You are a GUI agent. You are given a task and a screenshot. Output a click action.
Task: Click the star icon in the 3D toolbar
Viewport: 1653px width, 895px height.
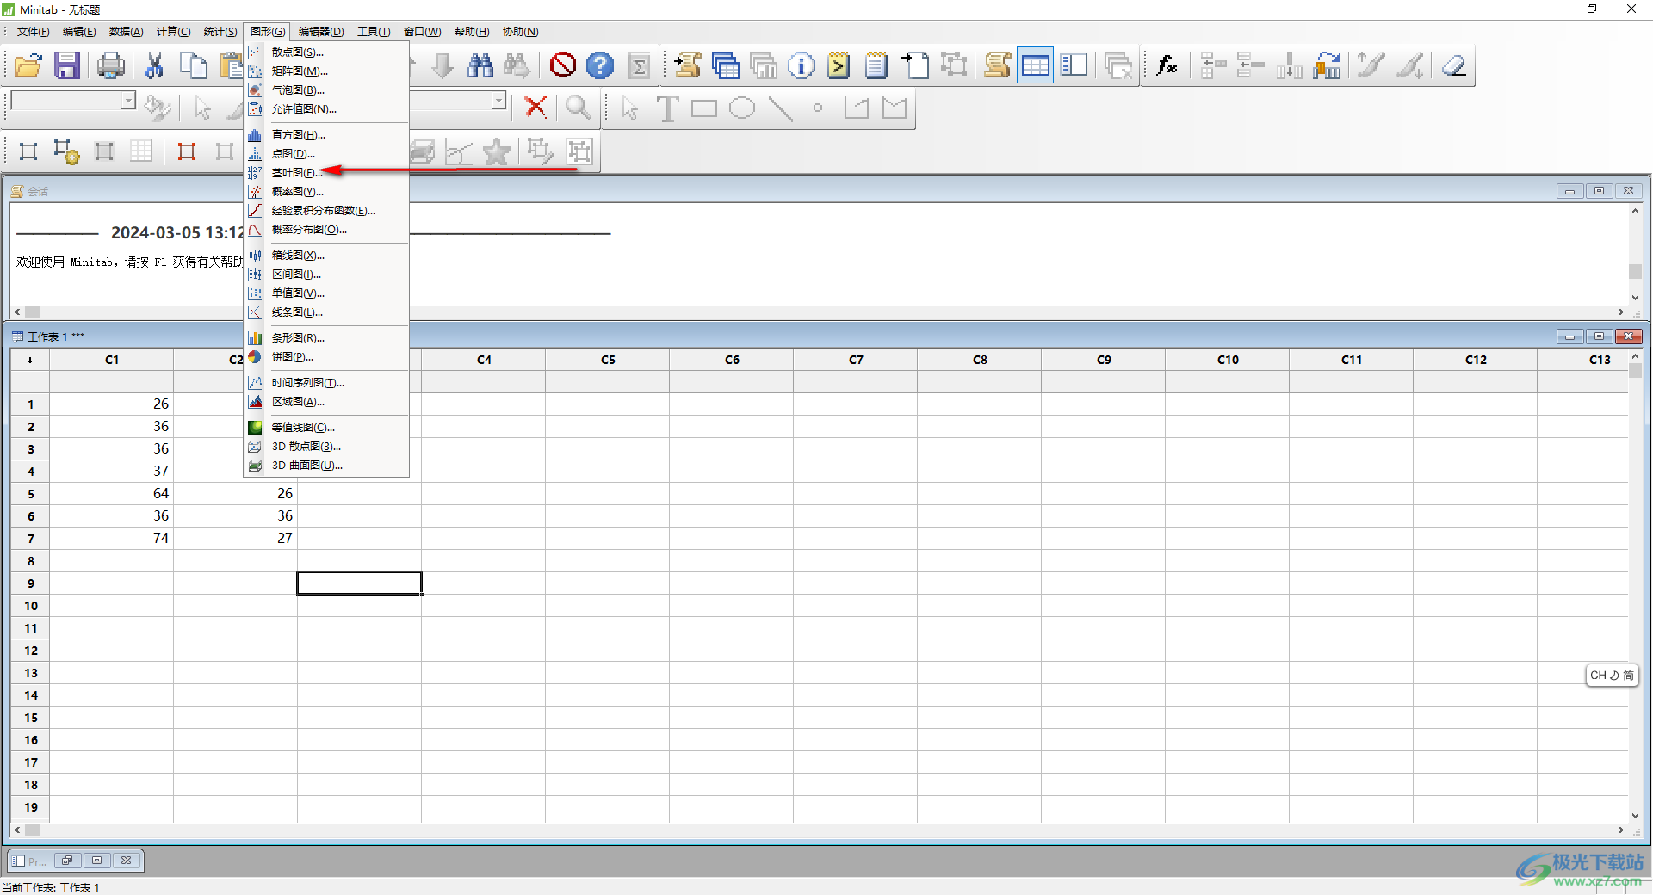pos(497,152)
